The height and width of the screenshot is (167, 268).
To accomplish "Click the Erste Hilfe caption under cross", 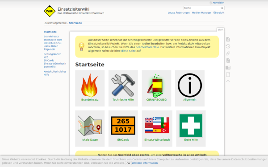I will pos(191,140).
